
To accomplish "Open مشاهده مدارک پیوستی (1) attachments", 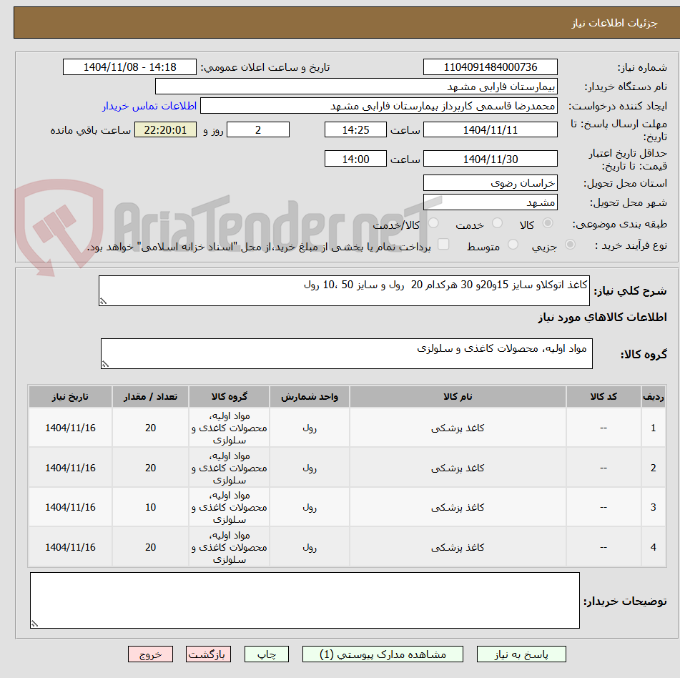I will pyautogui.click(x=383, y=654).
